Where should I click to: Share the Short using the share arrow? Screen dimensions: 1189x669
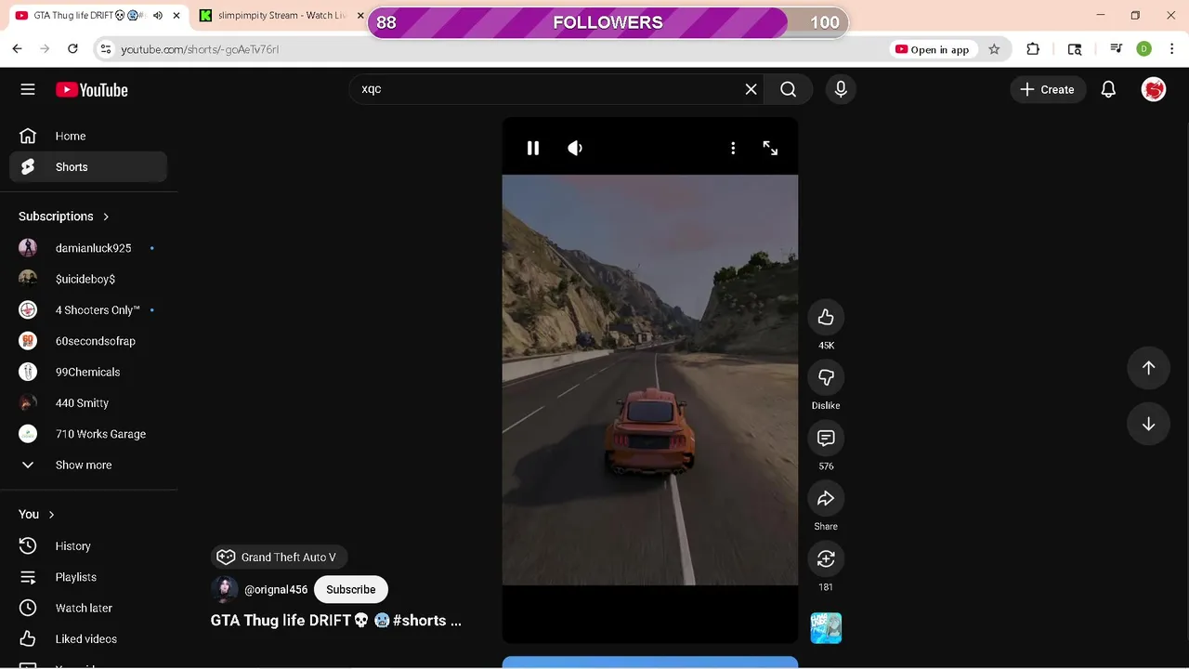826,499
